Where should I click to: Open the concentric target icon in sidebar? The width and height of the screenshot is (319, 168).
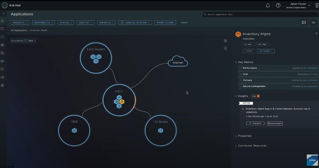tap(2, 45)
